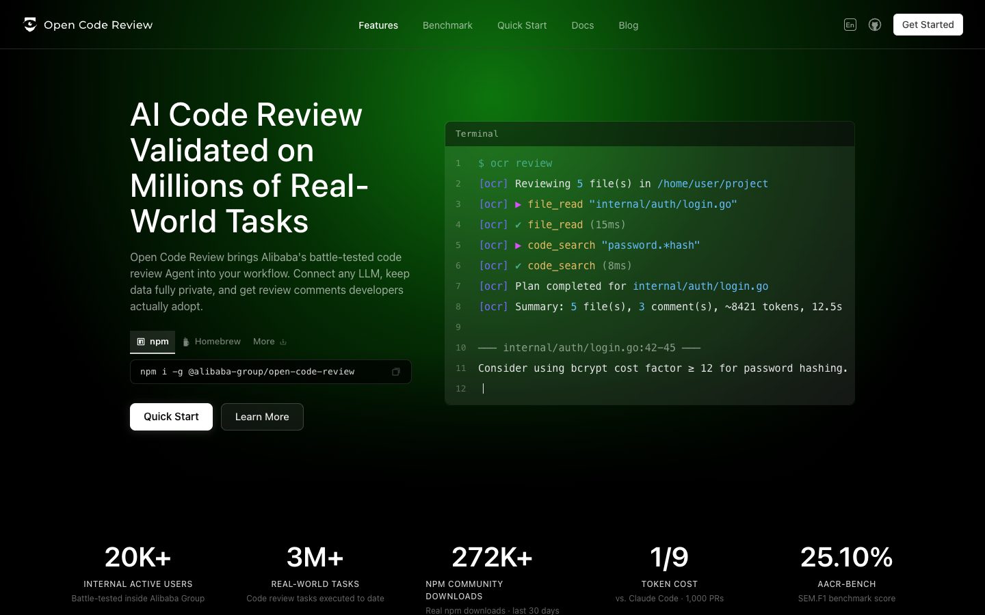
Task: Open the Benchmark nav link
Action: (447, 25)
